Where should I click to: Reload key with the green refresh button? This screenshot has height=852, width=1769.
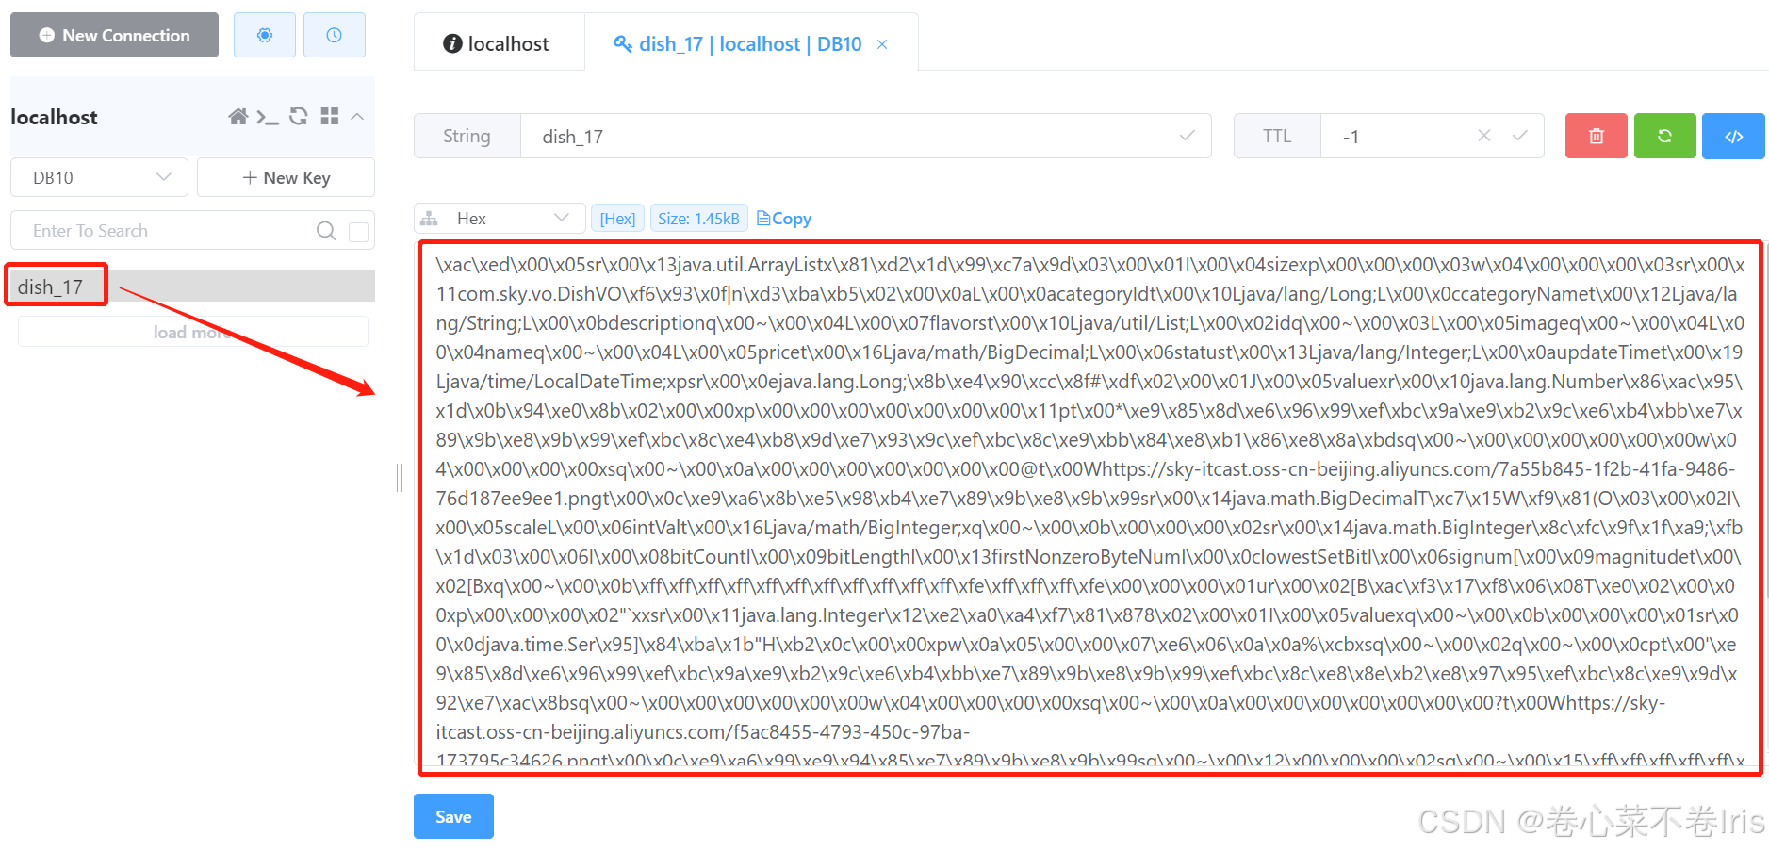tap(1664, 136)
